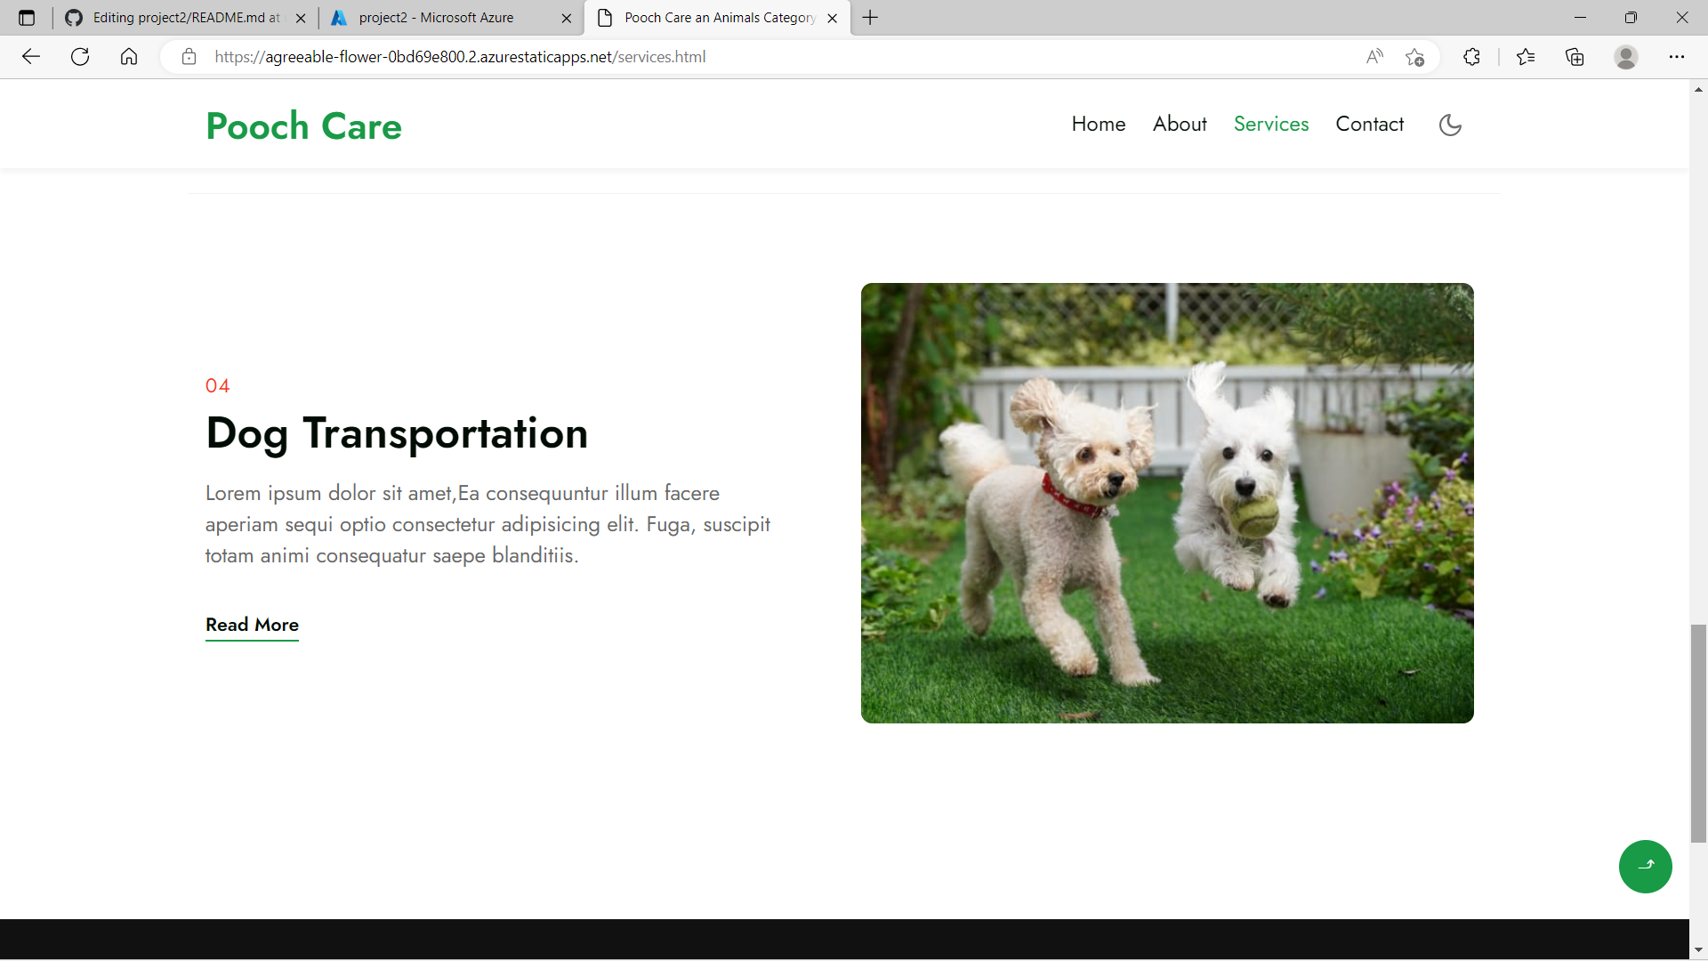1708x961 pixels.
Task: Open the tab actions menu
Action: (x=26, y=17)
